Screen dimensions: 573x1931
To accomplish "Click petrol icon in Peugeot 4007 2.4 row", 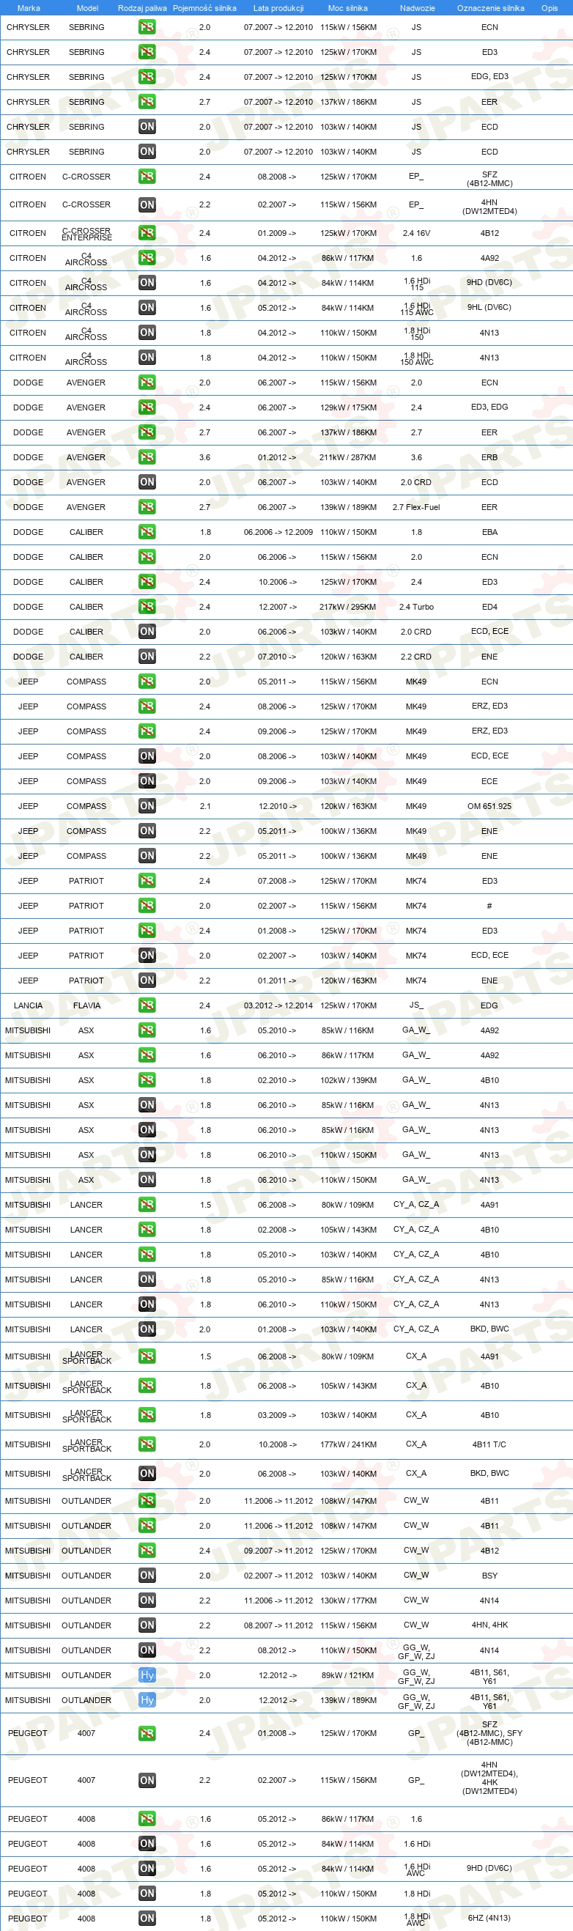I will 147,1734.
